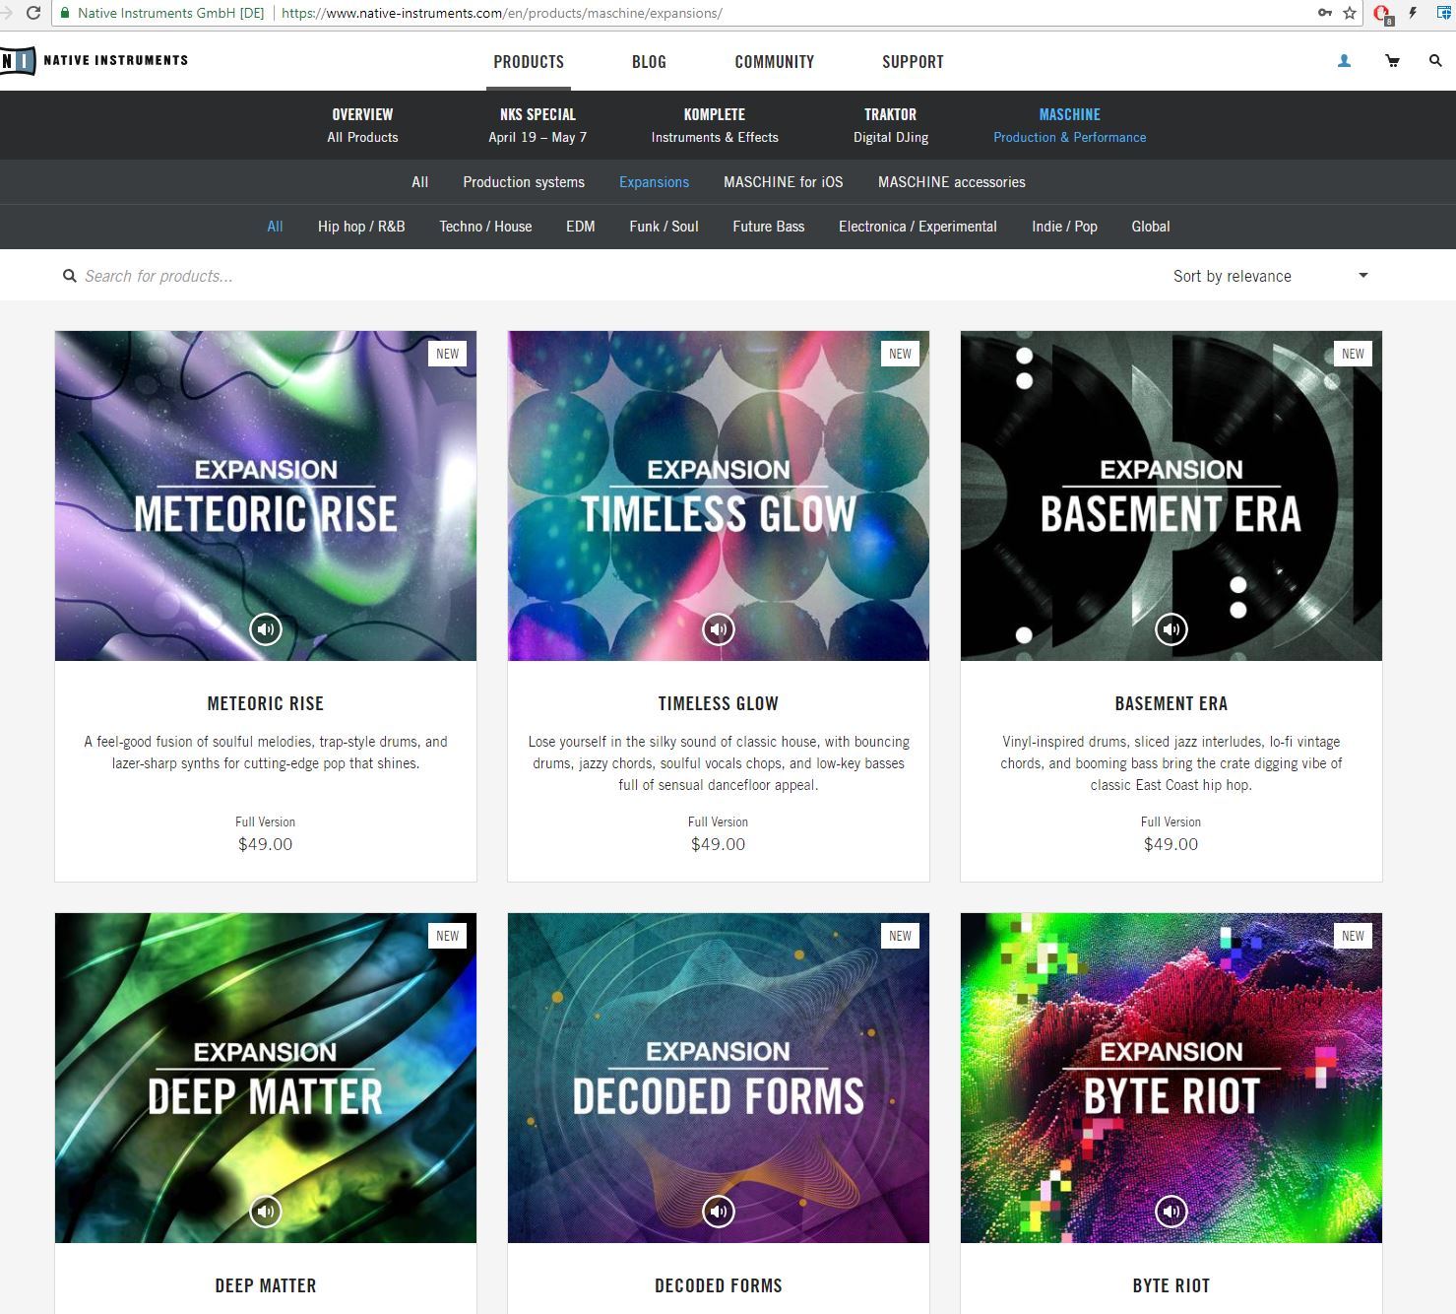Open the PRODUCTS menu
Screen dimensions: 1456x1314
tap(529, 61)
